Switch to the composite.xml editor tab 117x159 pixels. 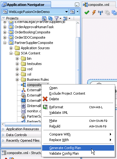tap(98, 5)
